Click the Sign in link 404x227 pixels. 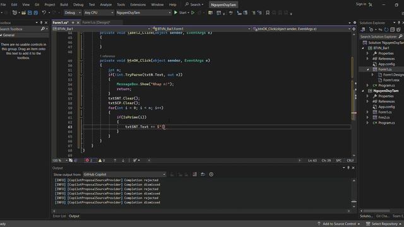point(361,4)
